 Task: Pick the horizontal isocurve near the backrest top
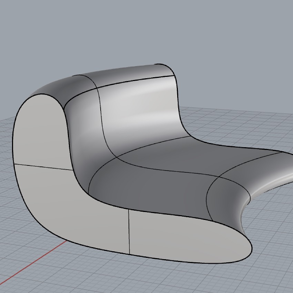click(x=138, y=83)
